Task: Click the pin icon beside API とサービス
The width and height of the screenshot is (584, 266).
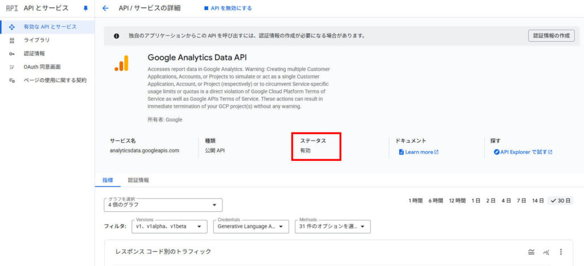Action: [86, 8]
